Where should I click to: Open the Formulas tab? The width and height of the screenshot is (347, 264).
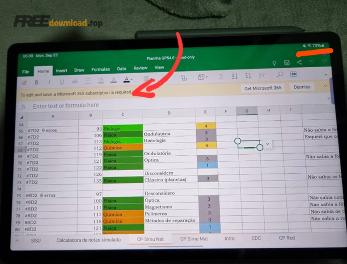click(101, 69)
